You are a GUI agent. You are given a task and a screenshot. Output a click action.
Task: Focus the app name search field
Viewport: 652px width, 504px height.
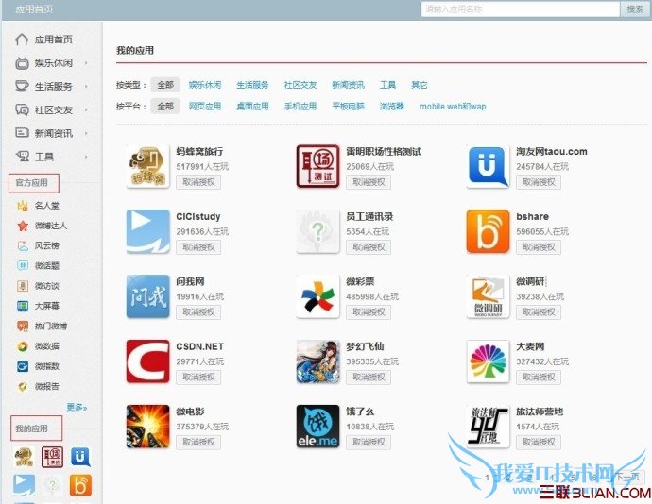(521, 9)
